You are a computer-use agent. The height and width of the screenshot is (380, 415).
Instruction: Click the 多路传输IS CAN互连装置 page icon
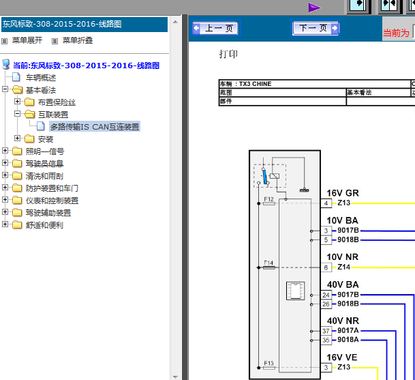click(x=40, y=126)
